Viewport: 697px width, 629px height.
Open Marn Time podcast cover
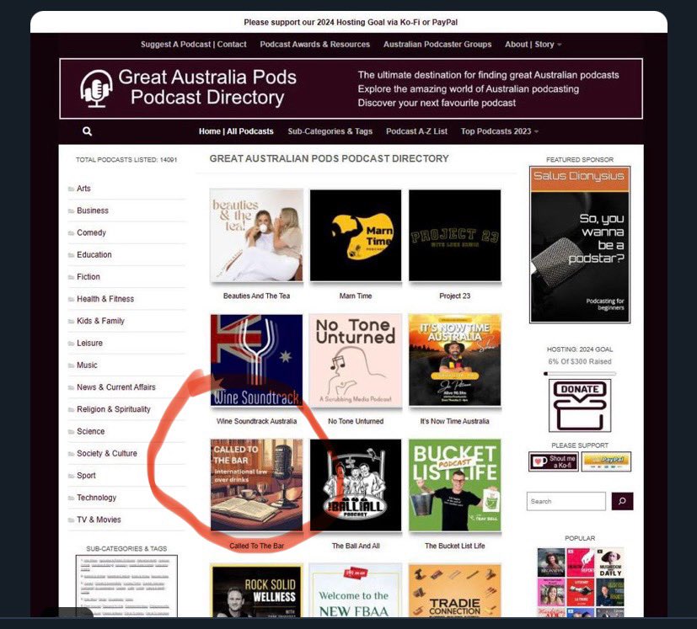[356, 235]
